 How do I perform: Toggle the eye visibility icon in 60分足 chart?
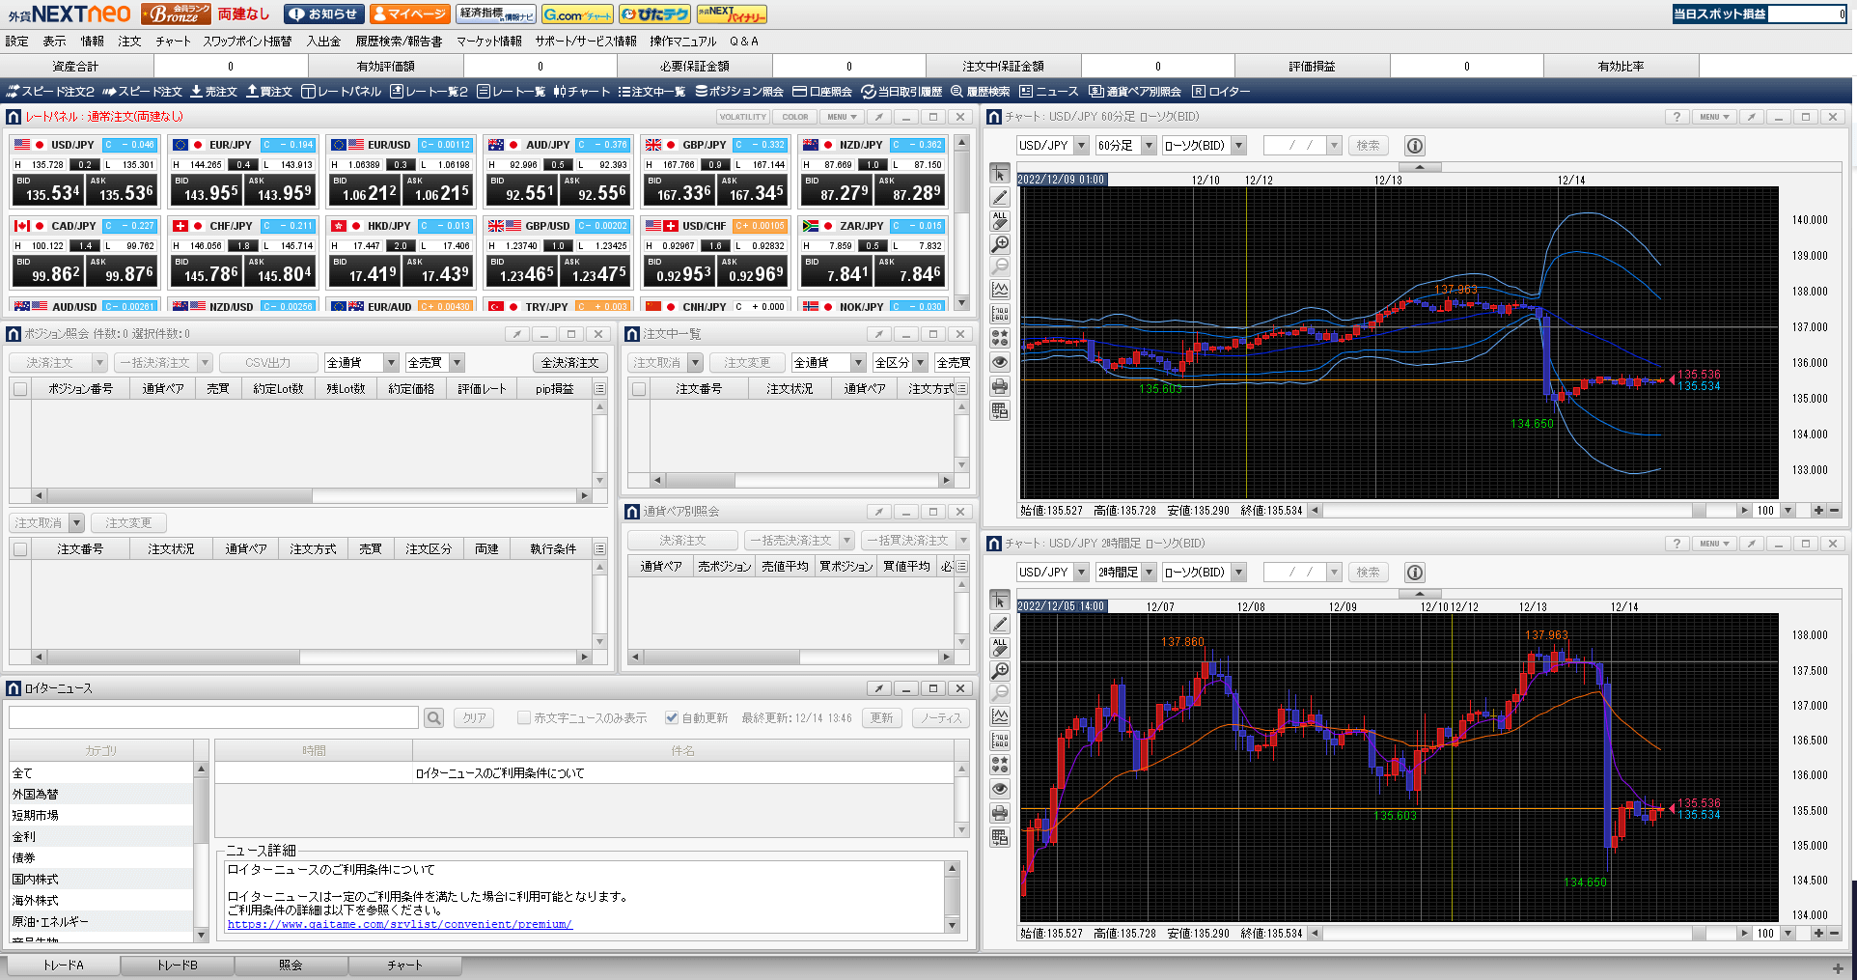(1000, 363)
